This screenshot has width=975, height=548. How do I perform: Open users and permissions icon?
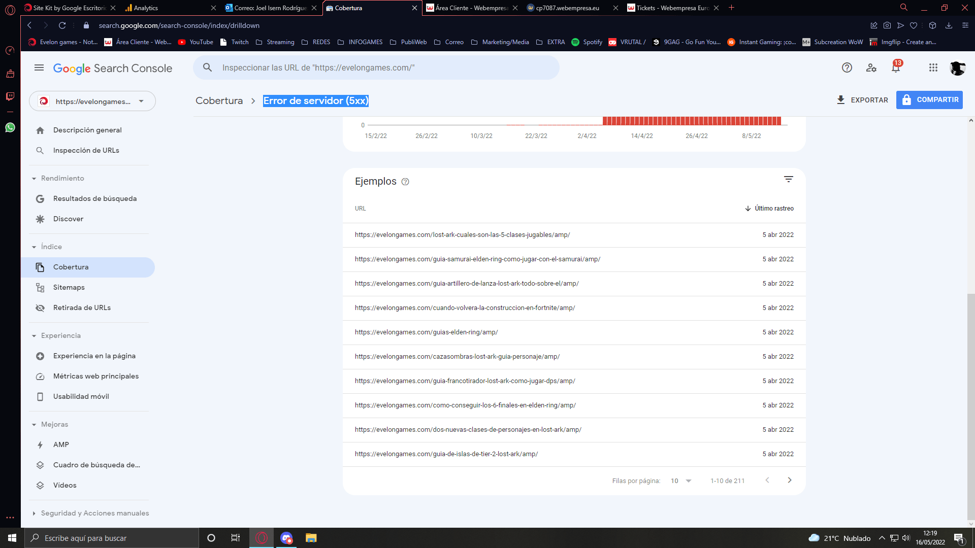click(x=871, y=68)
